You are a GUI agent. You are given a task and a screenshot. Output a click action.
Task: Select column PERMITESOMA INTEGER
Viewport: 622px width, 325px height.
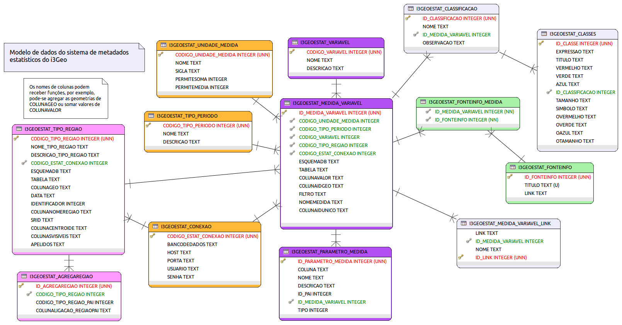201,79
